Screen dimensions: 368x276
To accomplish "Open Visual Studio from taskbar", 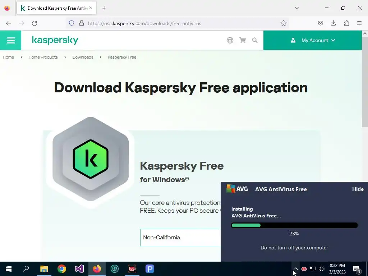I will (79, 269).
